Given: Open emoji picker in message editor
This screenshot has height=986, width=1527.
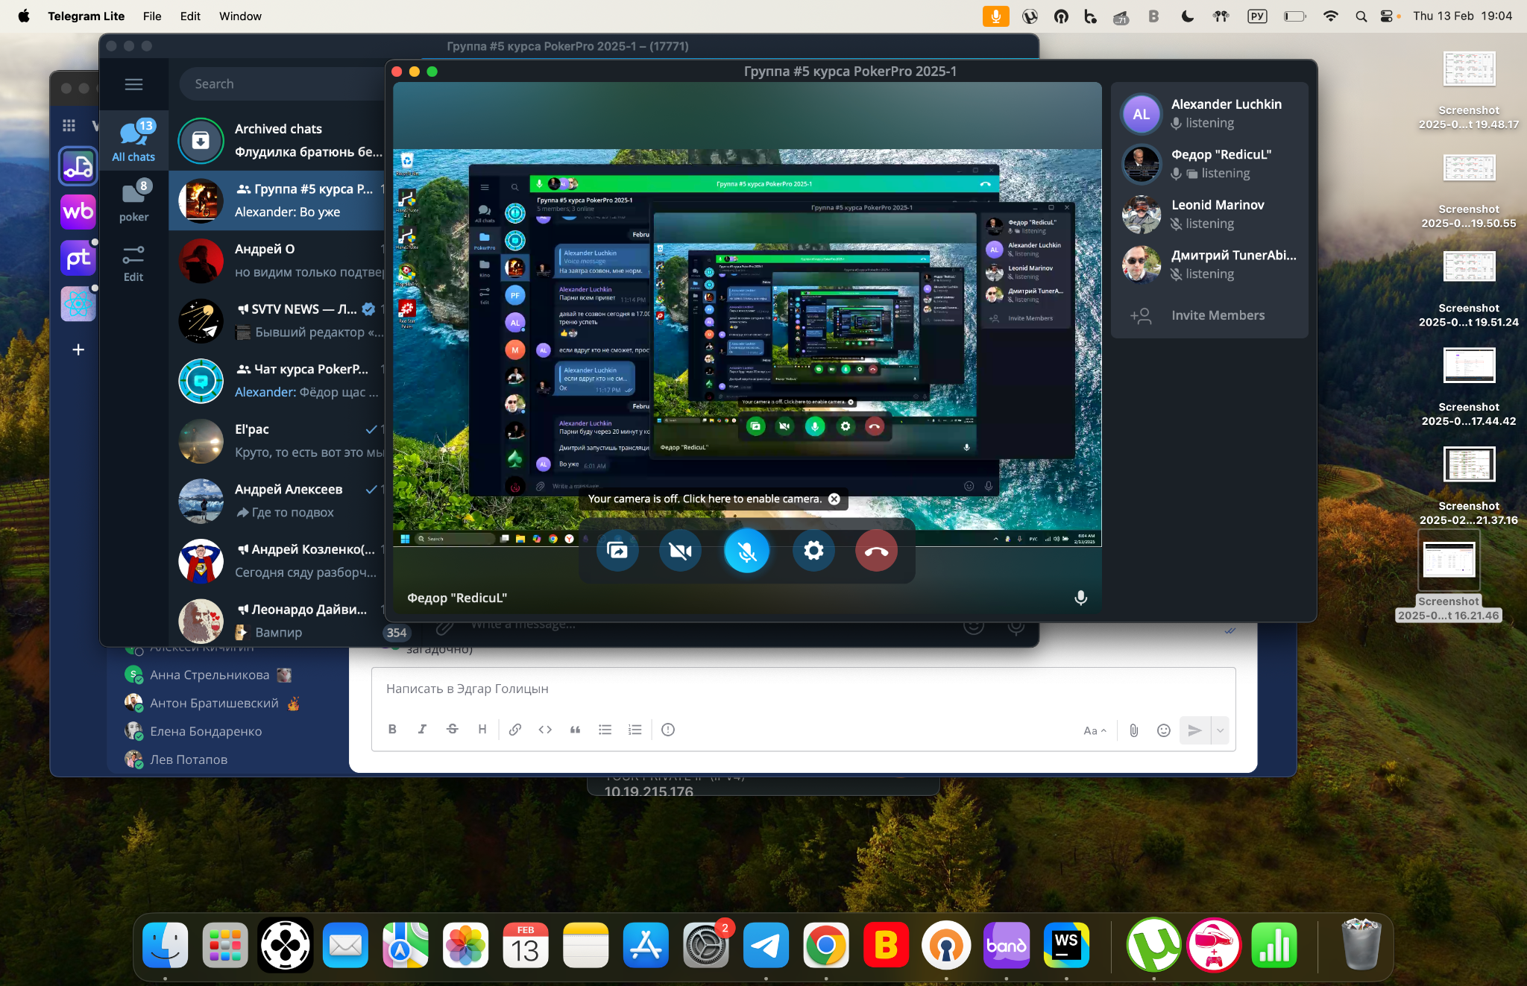Looking at the screenshot, I should point(1163,730).
